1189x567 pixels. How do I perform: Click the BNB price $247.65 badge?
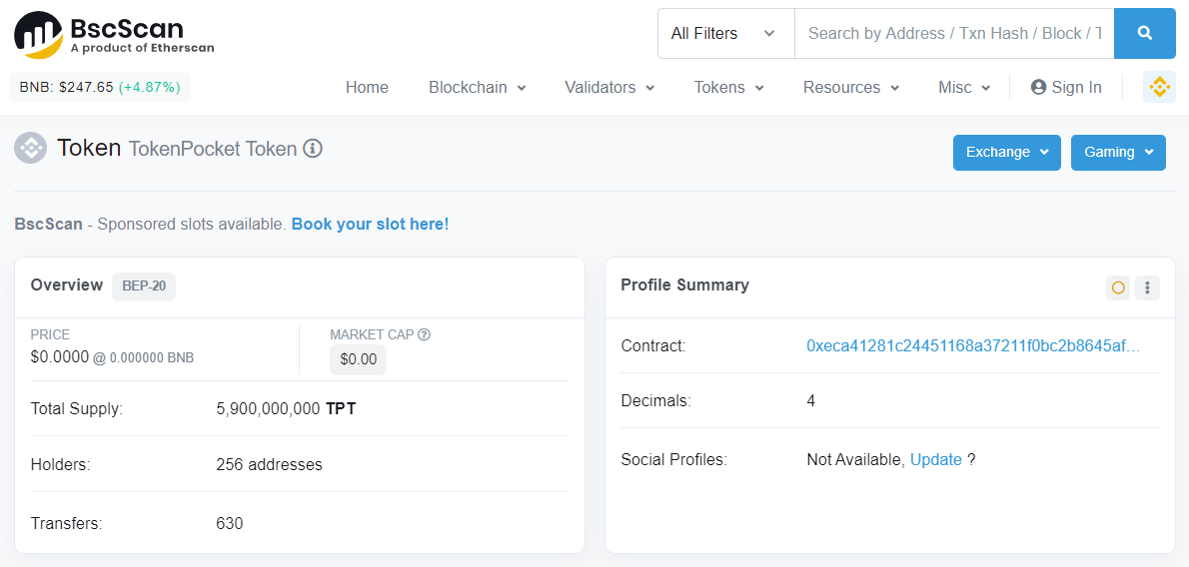tap(99, 87)
